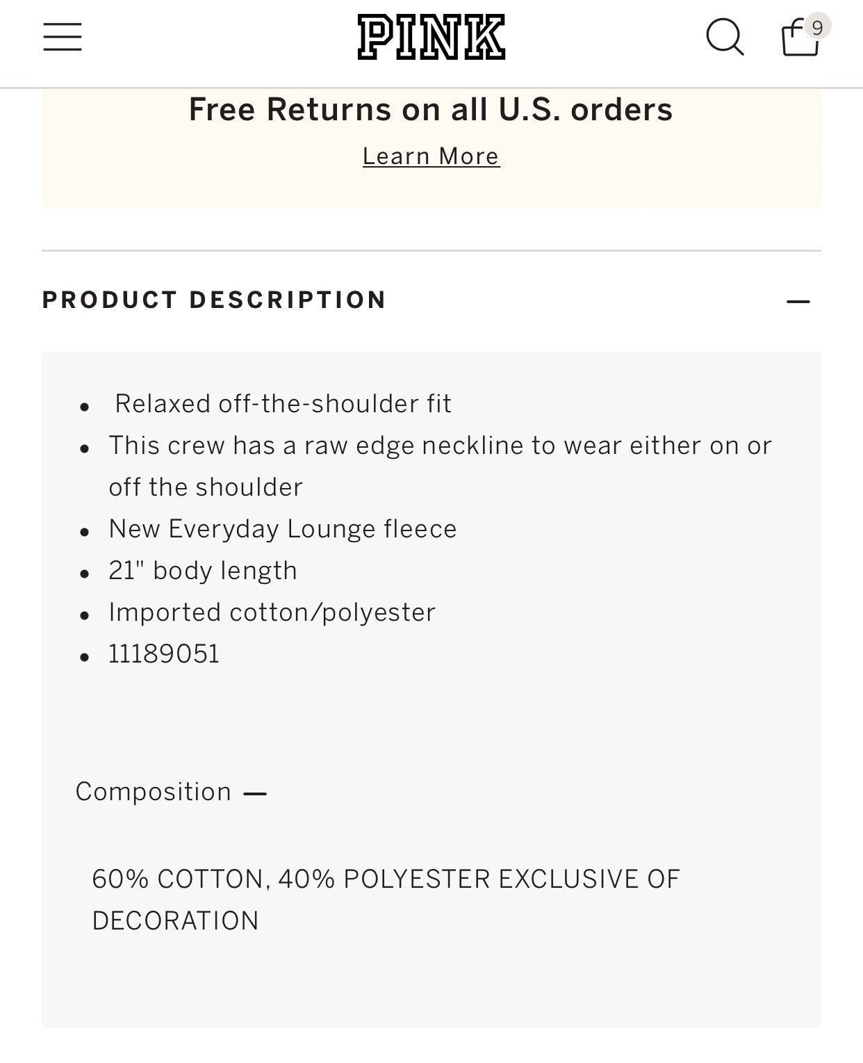Tap the Relaxed off-the-shoulder fit bullet

pyautogui.click(x=283, y=404)
